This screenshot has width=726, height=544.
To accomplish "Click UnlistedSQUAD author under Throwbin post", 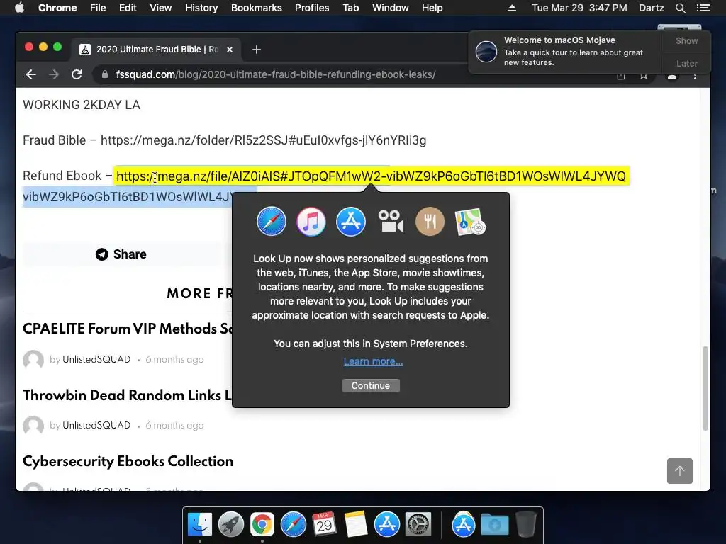I will 96,425.
